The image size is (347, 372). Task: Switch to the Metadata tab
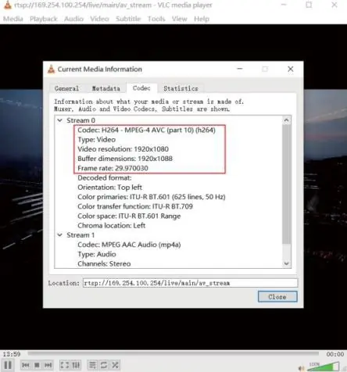pos(106,88)
